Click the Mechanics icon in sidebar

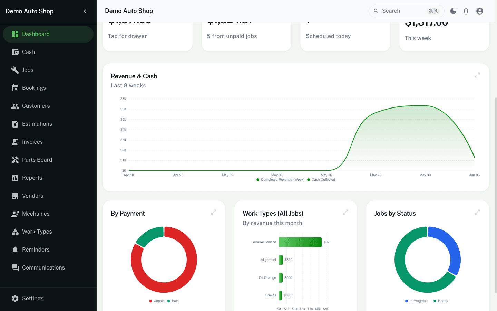15,214
